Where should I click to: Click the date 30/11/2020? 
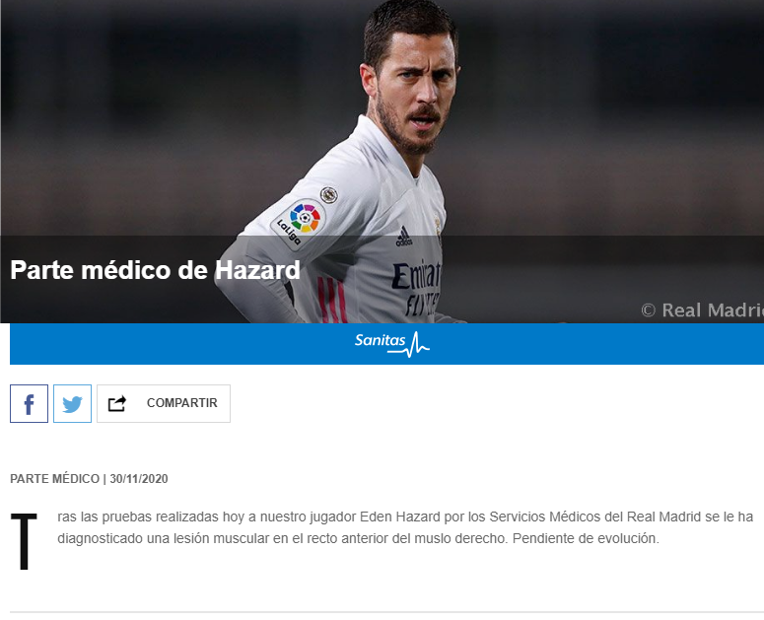click(139, 479)
